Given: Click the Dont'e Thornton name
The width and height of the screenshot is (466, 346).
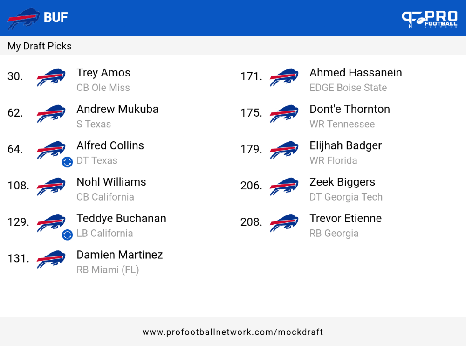Looking at the screenshot, I should (349, 109).
